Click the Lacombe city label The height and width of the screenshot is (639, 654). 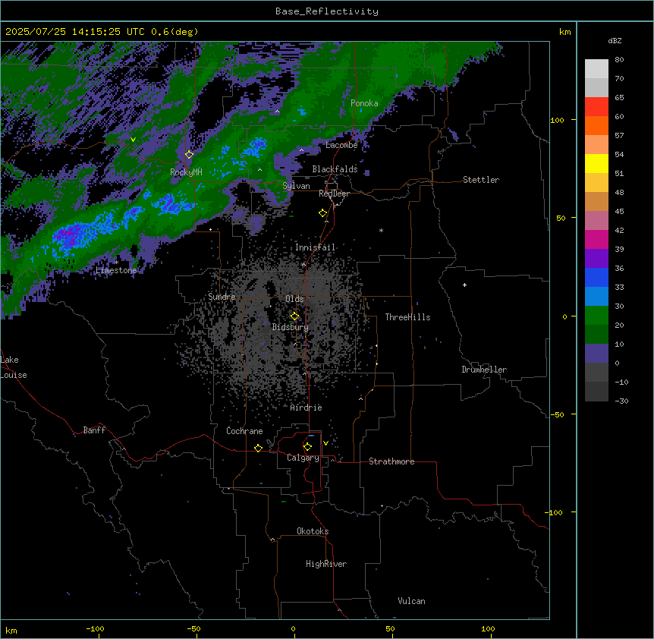click(x=341, y=145)
